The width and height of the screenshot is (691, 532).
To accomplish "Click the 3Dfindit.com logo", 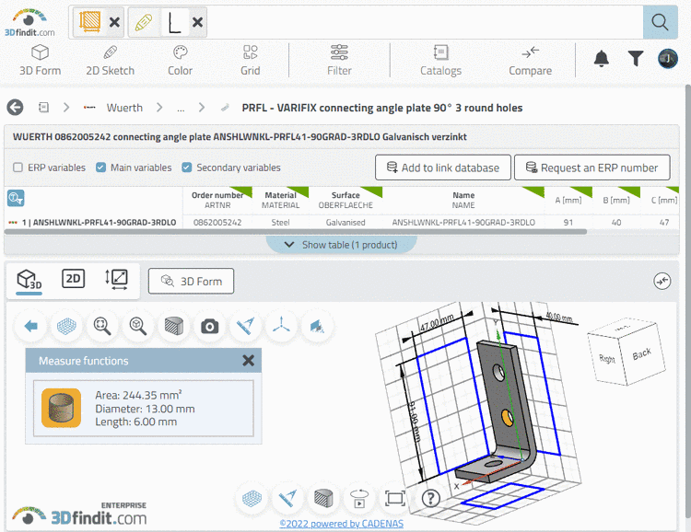I will point(29,22).
